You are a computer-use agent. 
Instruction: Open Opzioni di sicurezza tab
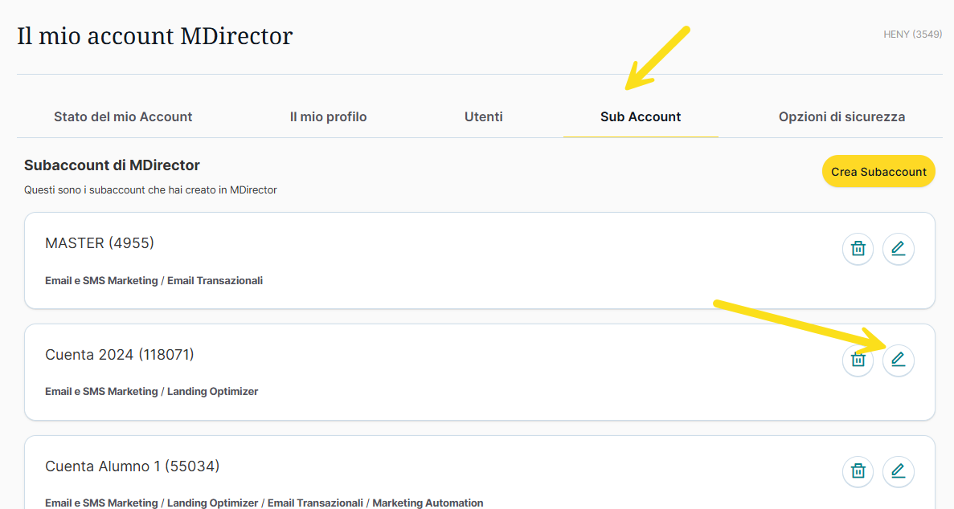tap(841, 117)
